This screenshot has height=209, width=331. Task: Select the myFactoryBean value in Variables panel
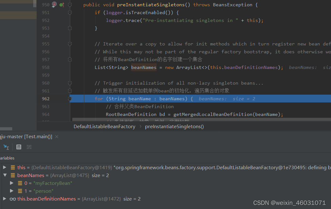coord(53,183)
